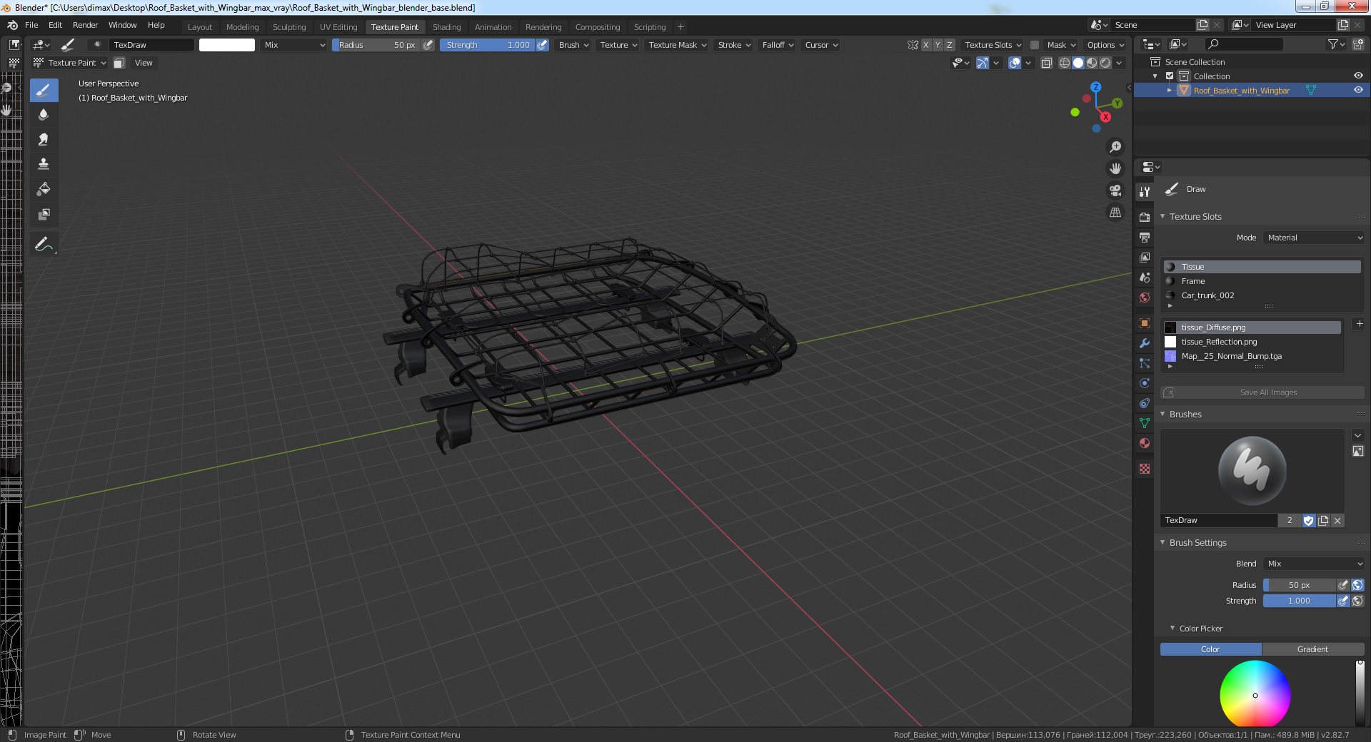The image size is (1371, 742).
Task: Click the pan view hand icon
Action: click(1115, 168)
